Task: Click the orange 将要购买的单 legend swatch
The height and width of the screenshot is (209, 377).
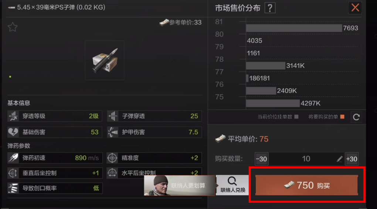Action: coord(342,117)
